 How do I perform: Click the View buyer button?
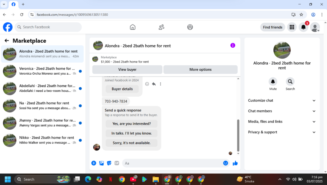pos(127,70)
